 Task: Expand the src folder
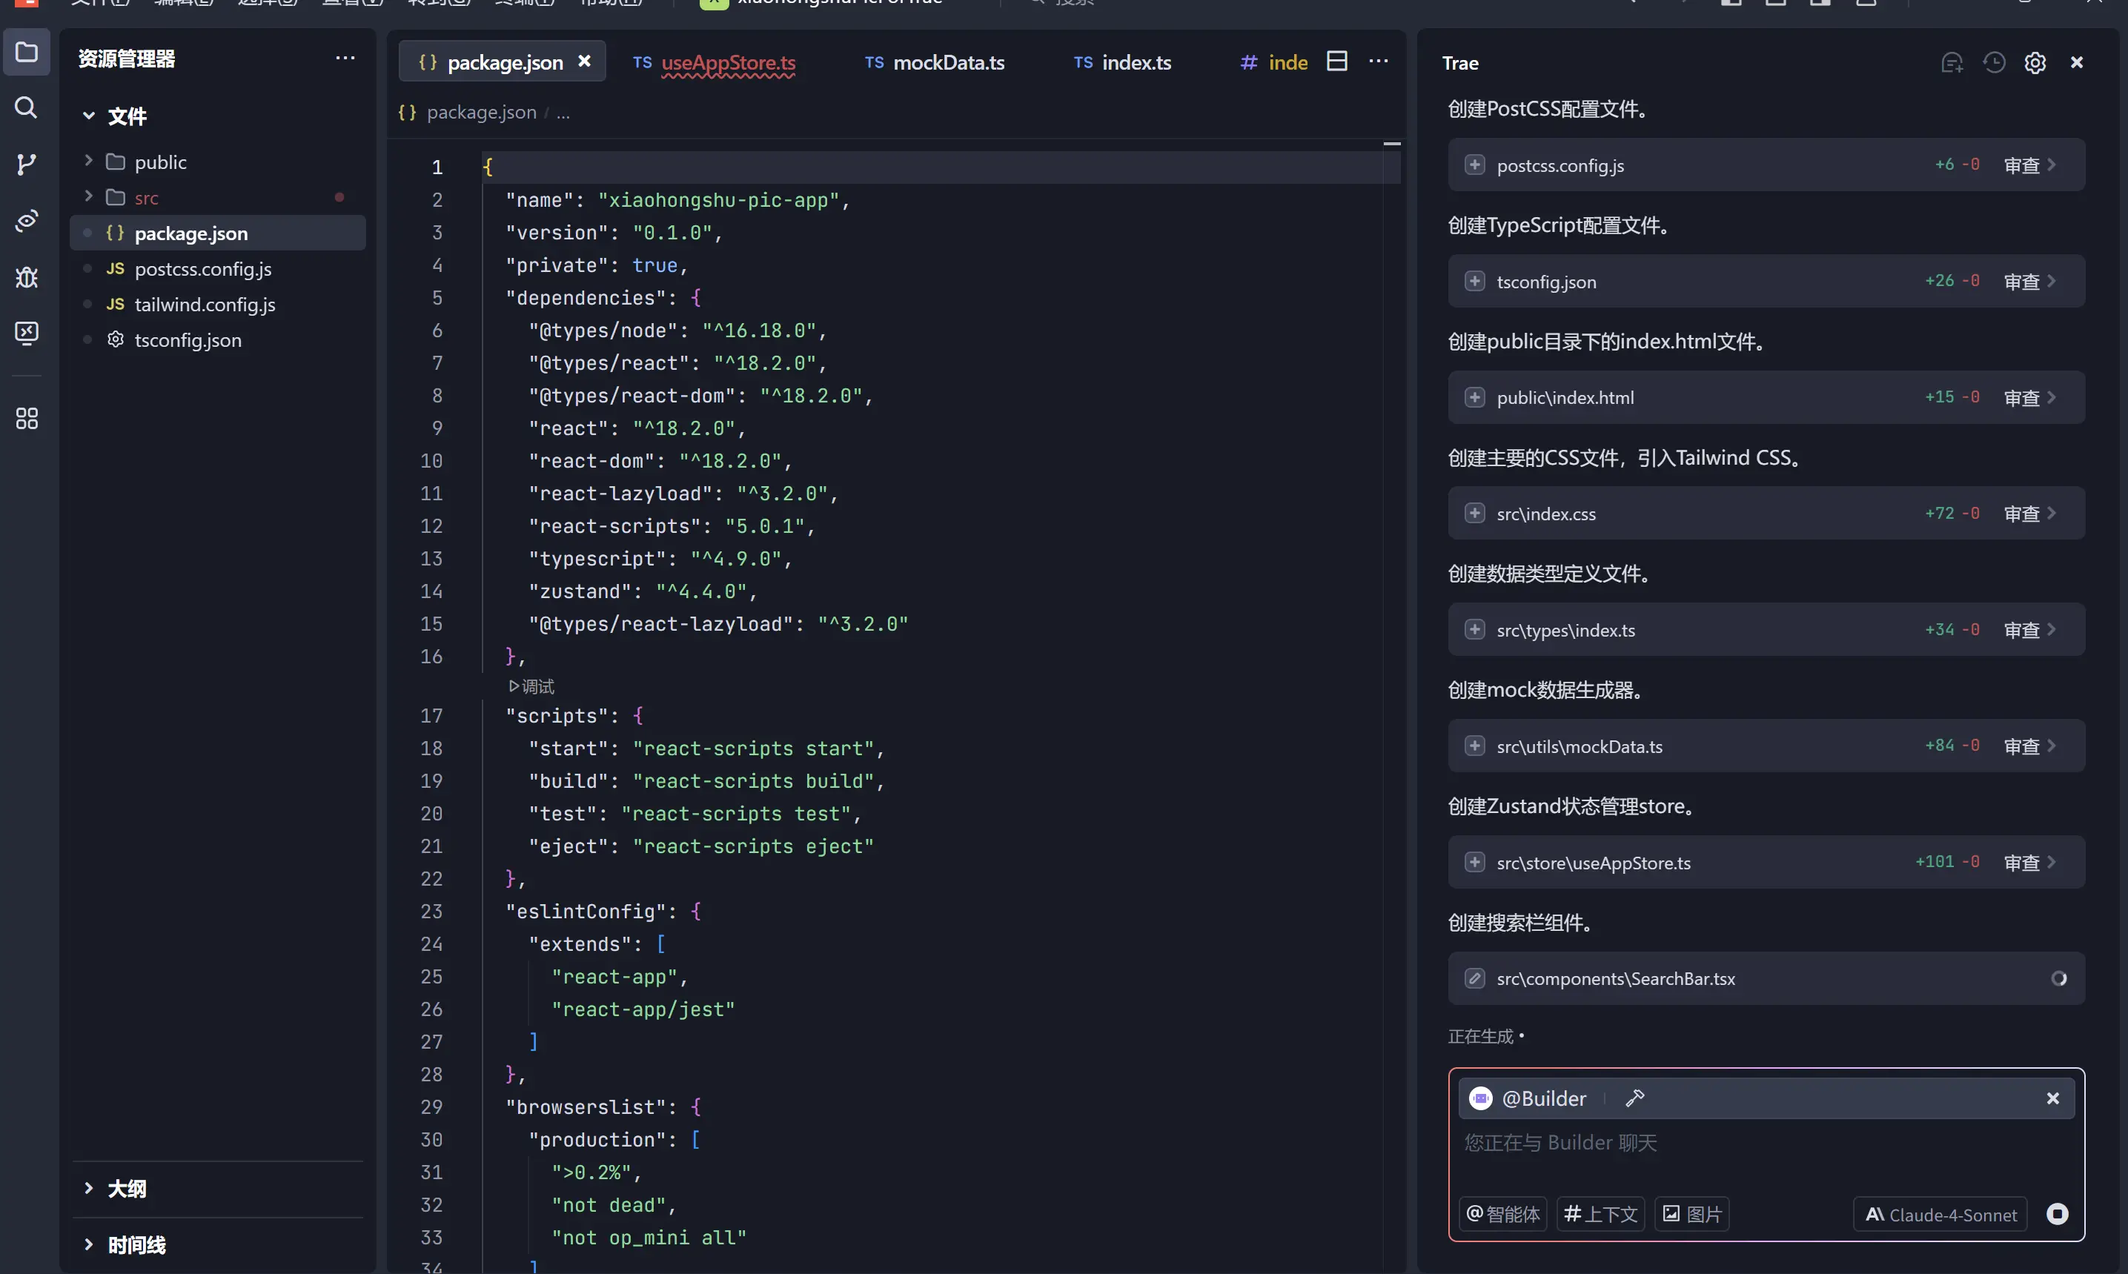pos(88,196)
